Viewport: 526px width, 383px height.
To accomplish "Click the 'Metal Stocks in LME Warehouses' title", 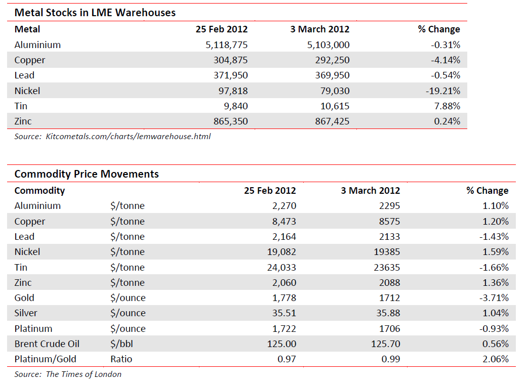I will [95, 13].
